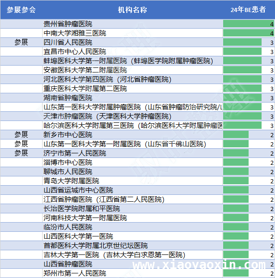This screenshot has height=278, width=275.
Task: Select the 长治医学院附属和平医院 cell
Action: (132, 209)
